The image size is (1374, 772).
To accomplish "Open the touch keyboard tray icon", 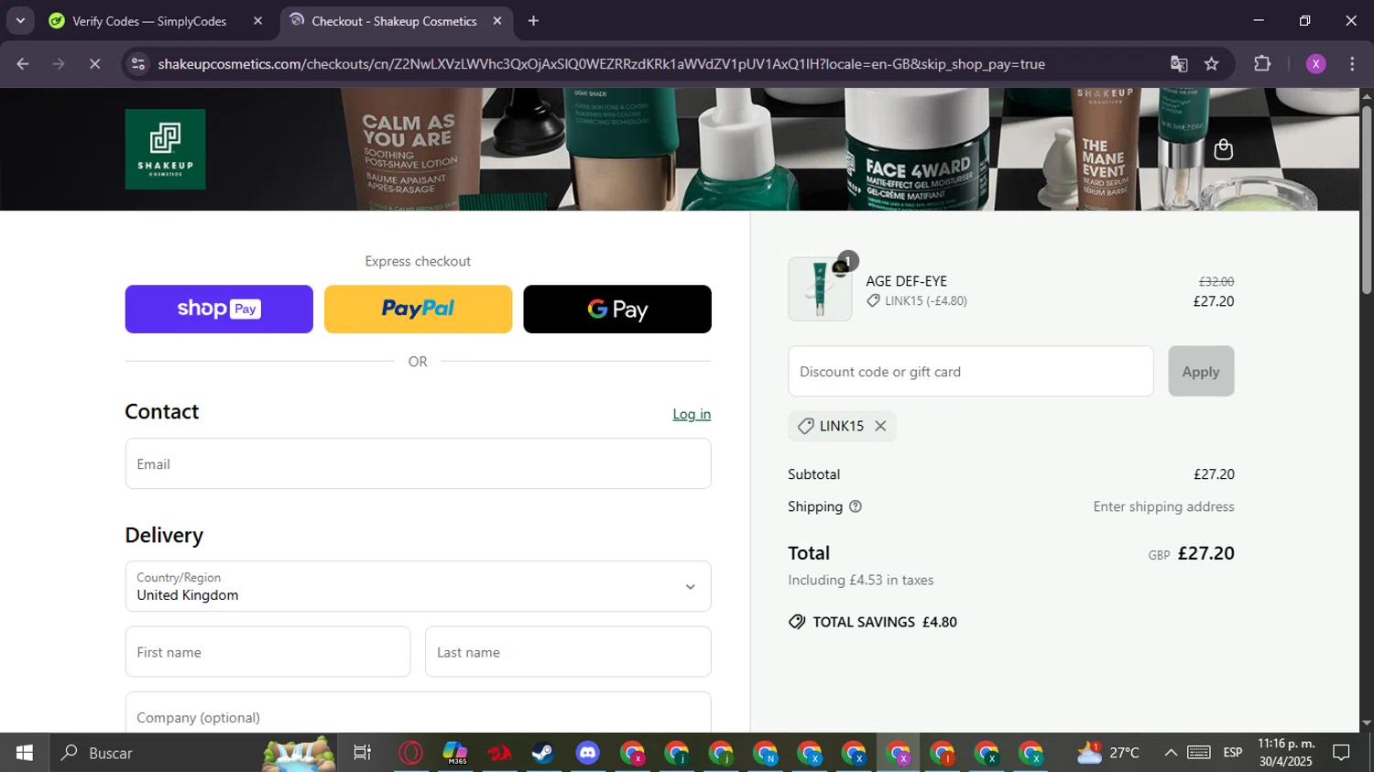I will point(1199,753).
